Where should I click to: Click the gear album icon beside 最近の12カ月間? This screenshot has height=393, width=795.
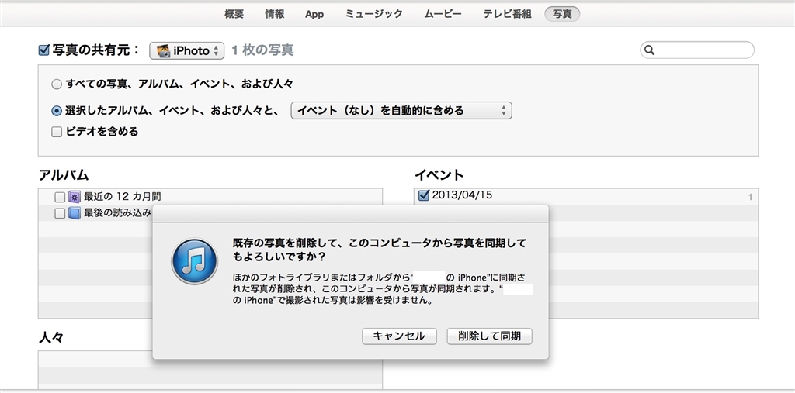pos(75,197)
